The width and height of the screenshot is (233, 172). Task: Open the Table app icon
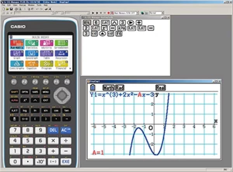pyautogui.click(x=47, y=55)
